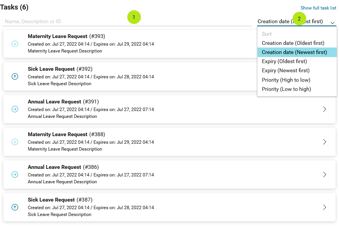Image resolution: width=339 pixels, height=243 pixels.
Task: Open the Annual Leave Request (#391) title
Action: coord(63,102)
